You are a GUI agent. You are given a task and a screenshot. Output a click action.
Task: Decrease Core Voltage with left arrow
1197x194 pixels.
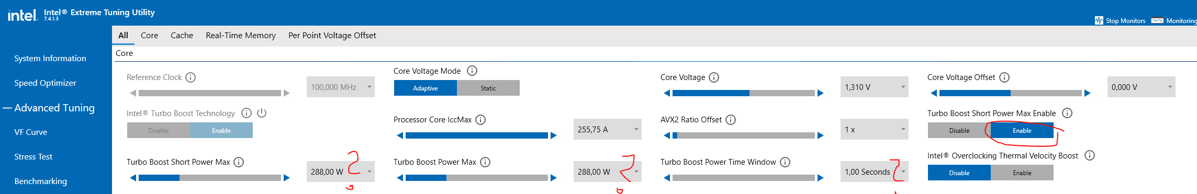667,93
